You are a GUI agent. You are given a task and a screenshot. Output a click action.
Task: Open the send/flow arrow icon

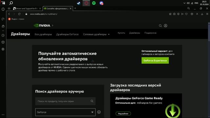point(182,14)
